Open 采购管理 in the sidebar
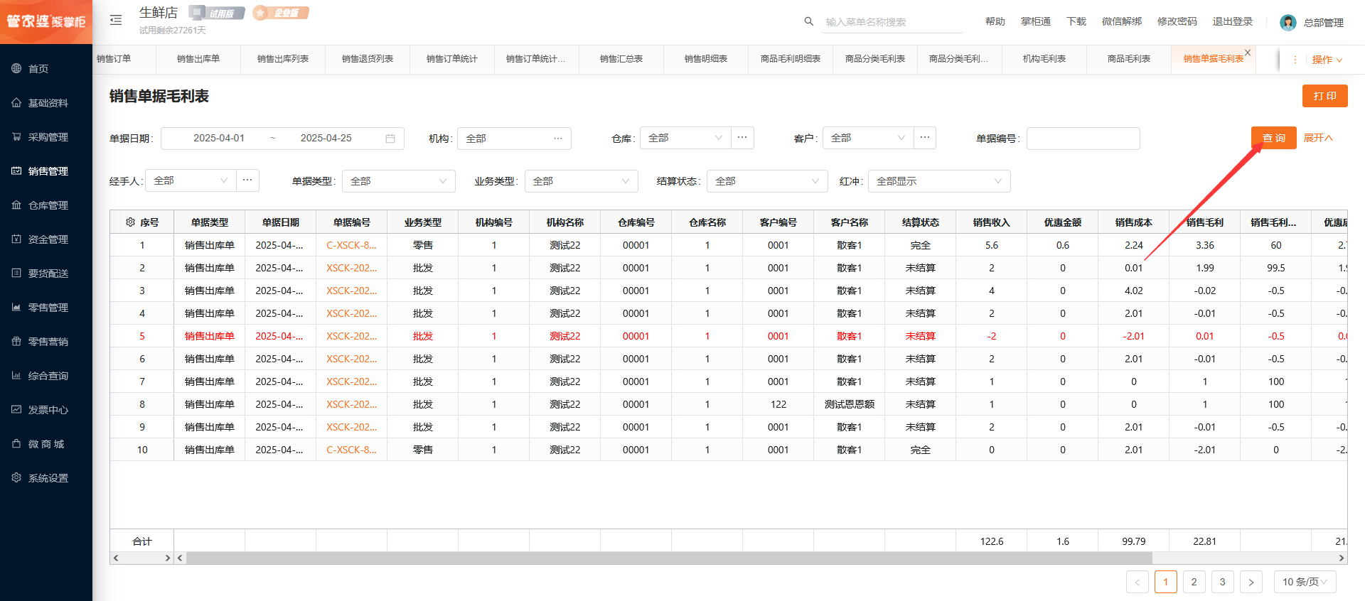This screenshot has width=1365, height=601. click(46, 137)
